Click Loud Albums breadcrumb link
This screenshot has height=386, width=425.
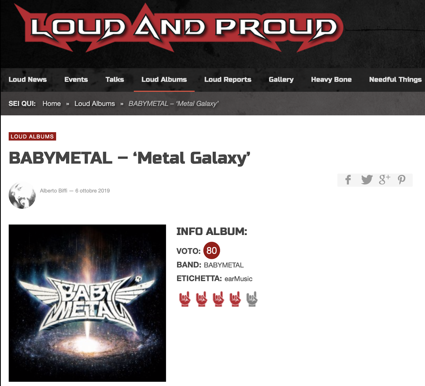[x=95, y=104]
